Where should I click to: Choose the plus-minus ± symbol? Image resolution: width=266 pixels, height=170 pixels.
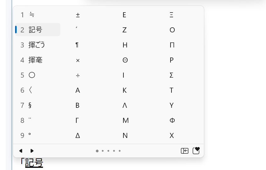click(78, 15)
